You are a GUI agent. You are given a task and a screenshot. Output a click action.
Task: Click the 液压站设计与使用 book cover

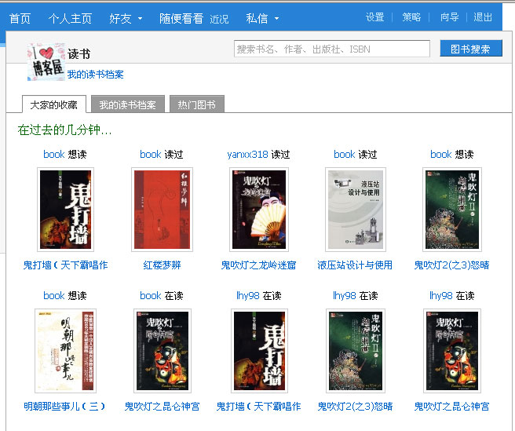point(356,210)
